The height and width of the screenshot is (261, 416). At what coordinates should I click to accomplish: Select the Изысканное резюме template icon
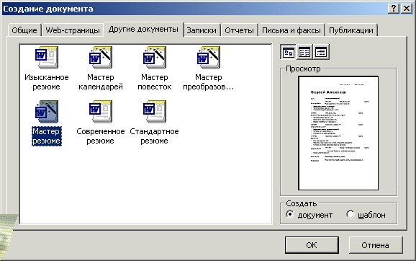pyautogui.click(x=47, y=58)
